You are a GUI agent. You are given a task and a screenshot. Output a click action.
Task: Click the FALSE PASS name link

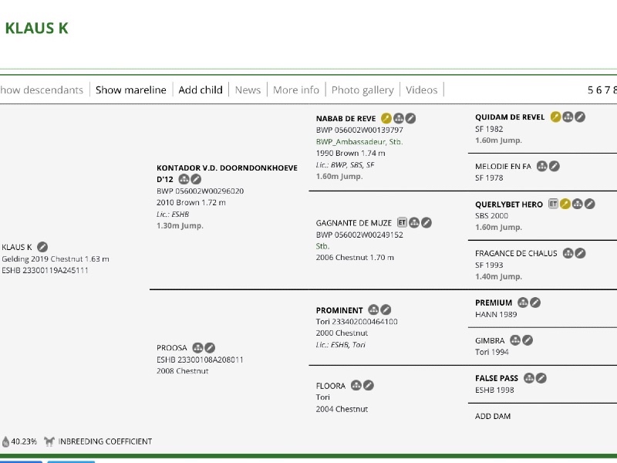[497, 378]
